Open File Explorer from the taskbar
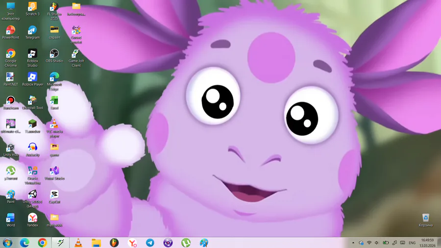441x248 pixels. [96, 243]
